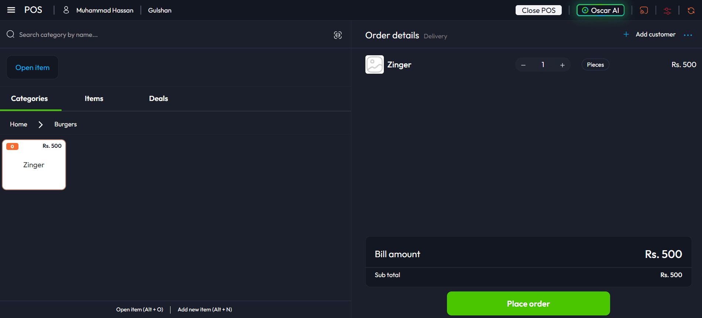The width and height of the screenshot is (702, 318).
Task: Open the order details three-dot menu
Action: [x=688, y=35]
